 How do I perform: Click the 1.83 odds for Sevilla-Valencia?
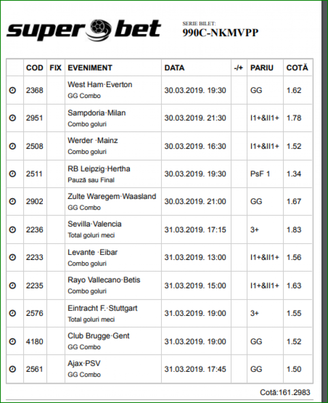pyautogui.click(x=293, y=229)
